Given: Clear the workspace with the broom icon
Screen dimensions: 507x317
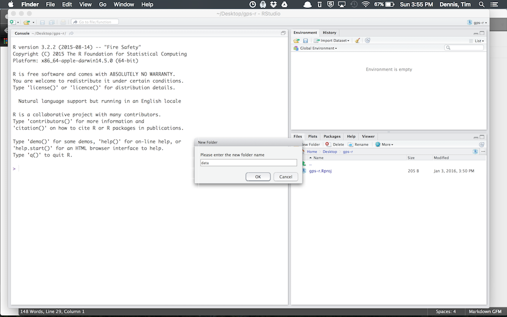Looking at the screenshot, I should 357,41.
